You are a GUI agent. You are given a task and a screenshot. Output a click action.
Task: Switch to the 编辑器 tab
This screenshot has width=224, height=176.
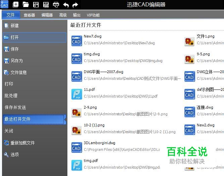click(47, 15)
